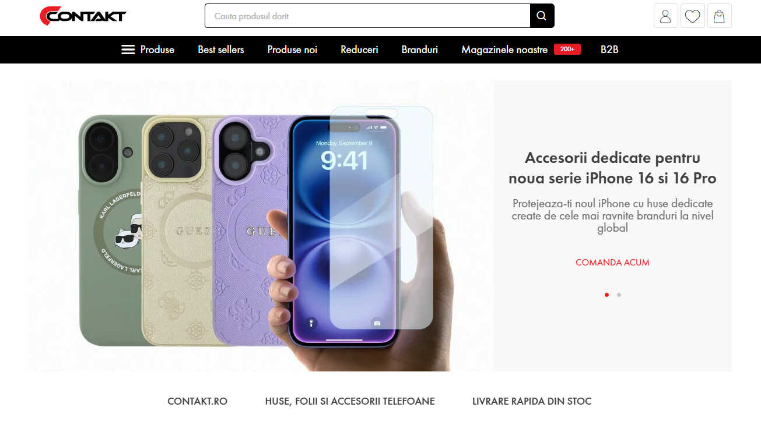Open the Branduri menu item

click(419, 49)
